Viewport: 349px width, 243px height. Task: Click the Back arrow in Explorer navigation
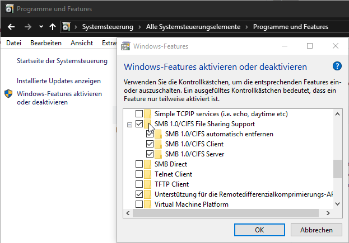[x=11, y=27]
